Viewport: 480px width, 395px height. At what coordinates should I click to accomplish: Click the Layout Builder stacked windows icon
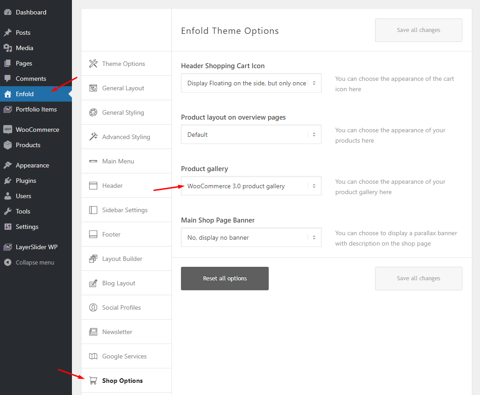93,259
